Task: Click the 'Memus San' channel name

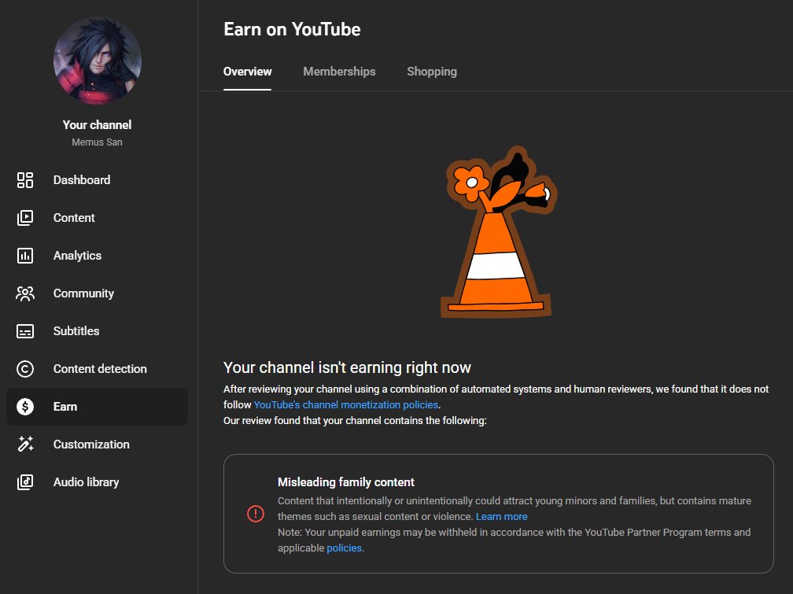Action: coord(97,142)
